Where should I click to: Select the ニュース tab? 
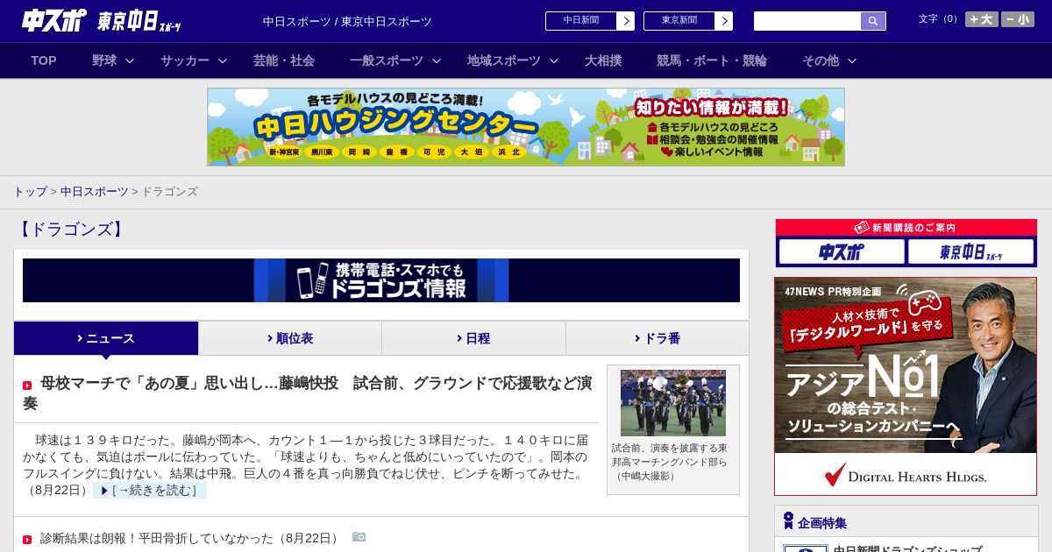tap(106, 338)
